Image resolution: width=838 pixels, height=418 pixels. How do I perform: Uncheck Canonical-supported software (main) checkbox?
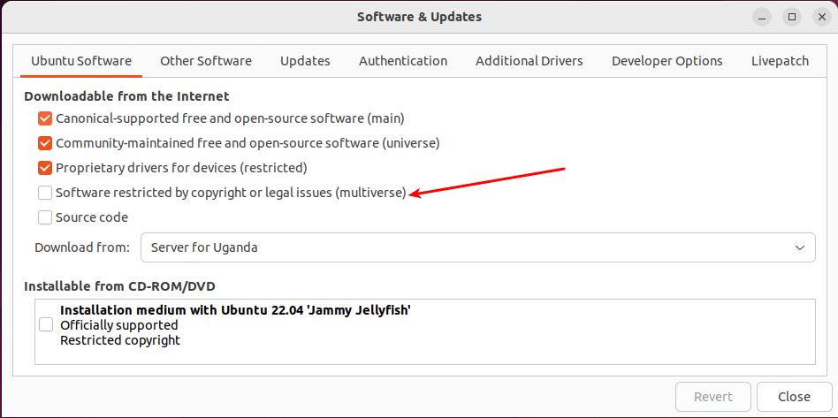coord(45,118)
